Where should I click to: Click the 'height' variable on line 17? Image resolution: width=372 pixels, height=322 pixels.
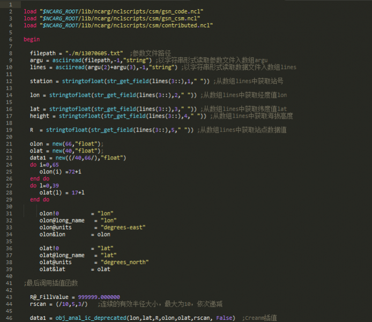point(40,116)
